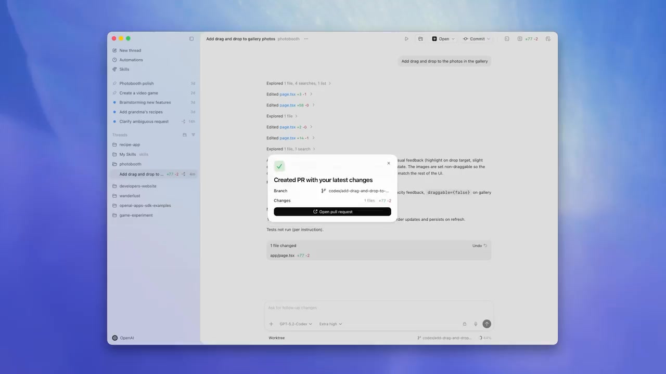
Task: Collapse the photobooth folder
Action: [130, 164]
